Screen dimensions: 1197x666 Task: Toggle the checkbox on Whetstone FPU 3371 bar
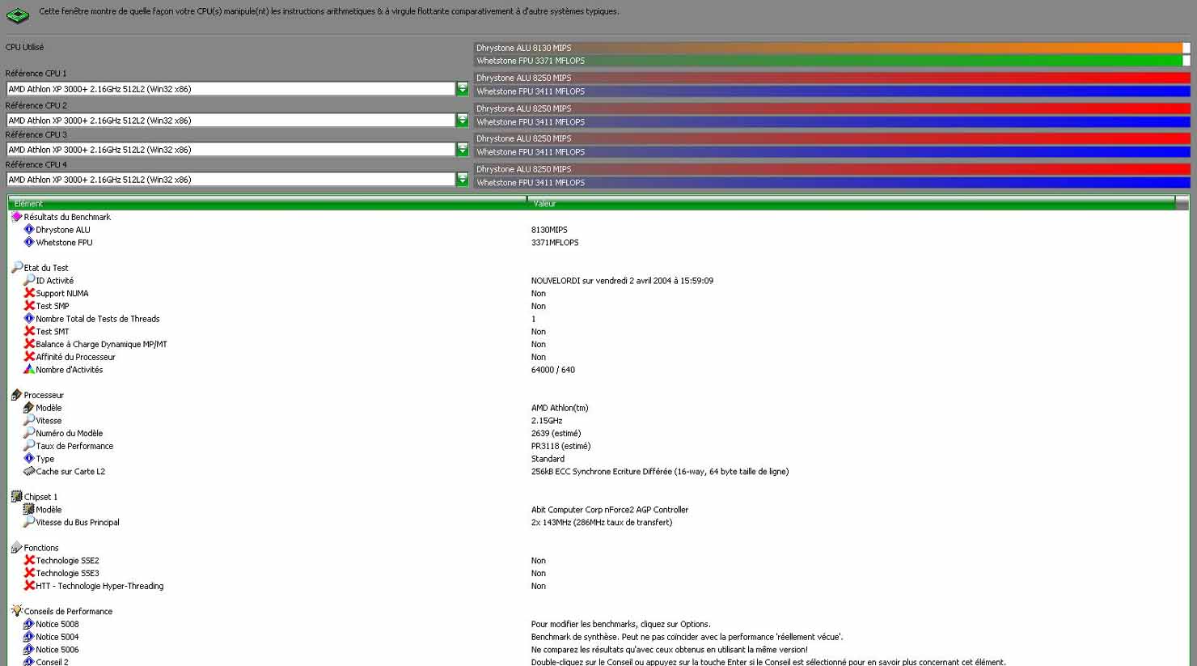(x=1186, y=61)
